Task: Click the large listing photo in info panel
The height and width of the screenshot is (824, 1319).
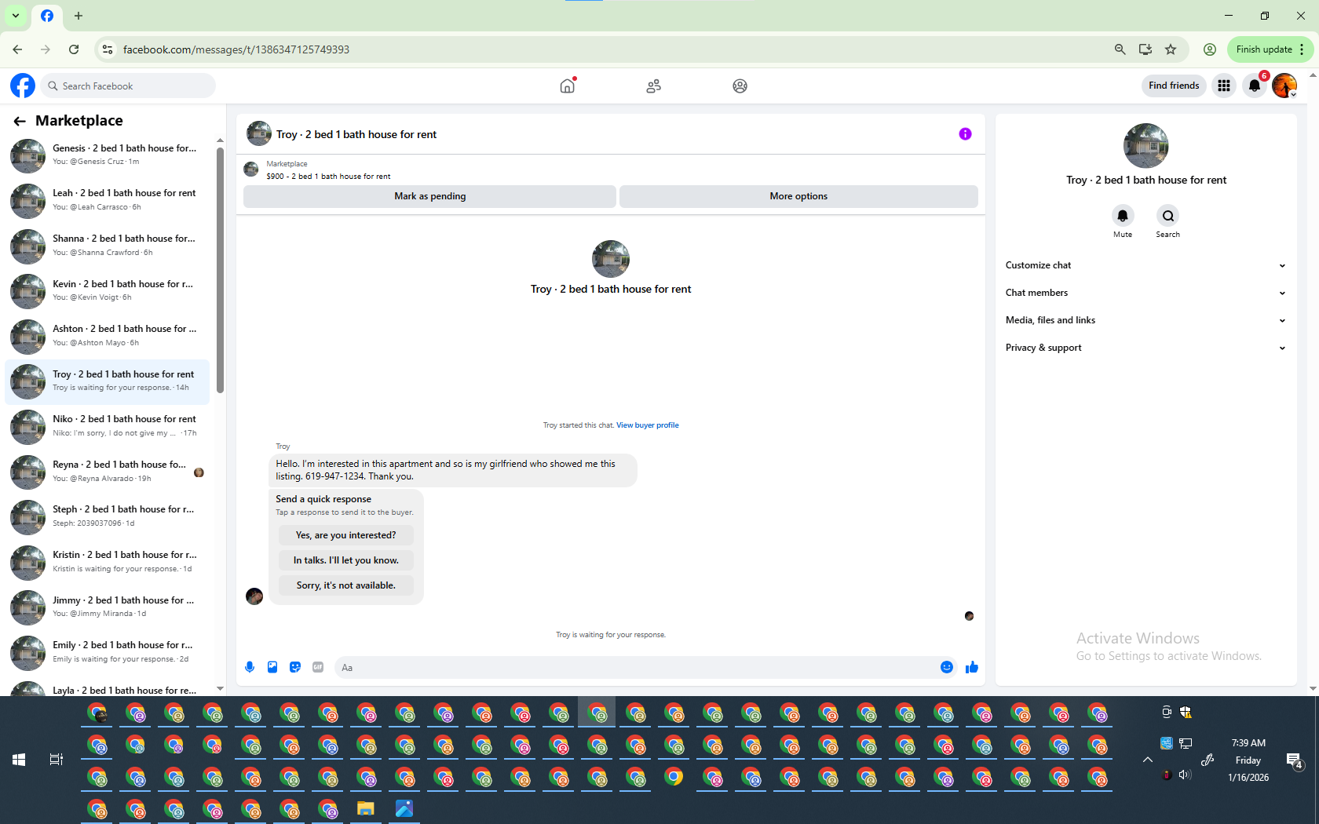Action: click(1145, 146)
